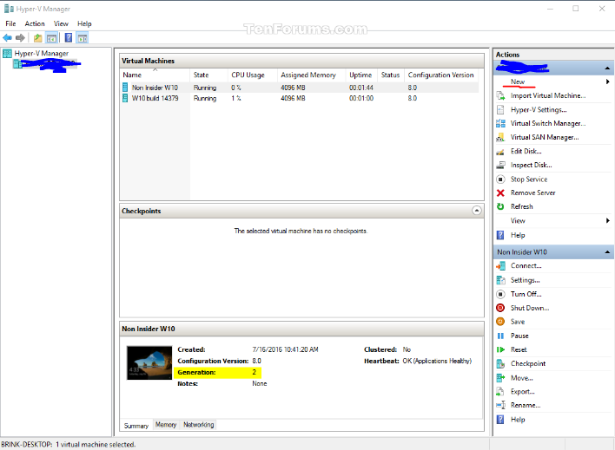Sort by the Uptime column header

click(x=361, y=75)
